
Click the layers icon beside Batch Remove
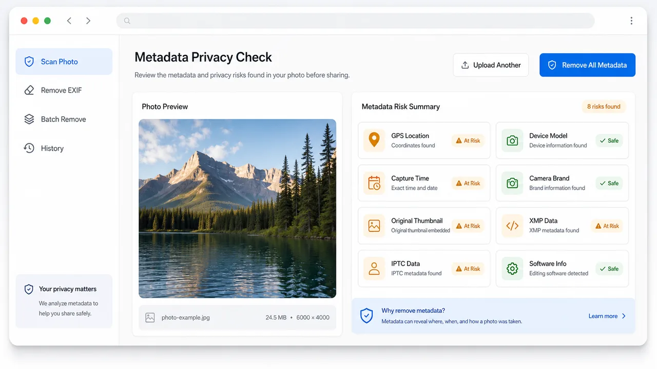29,119
